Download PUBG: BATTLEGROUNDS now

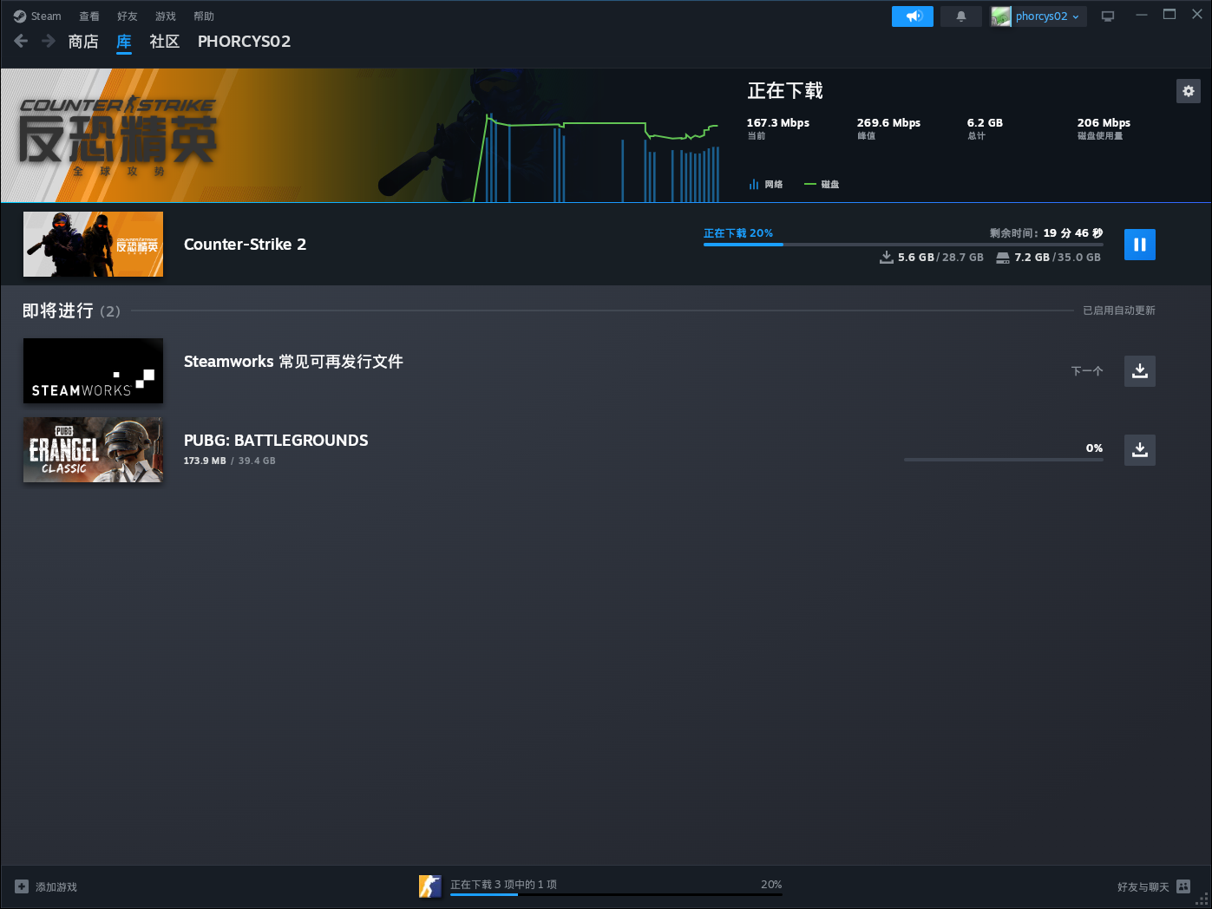coord(1140,450)
